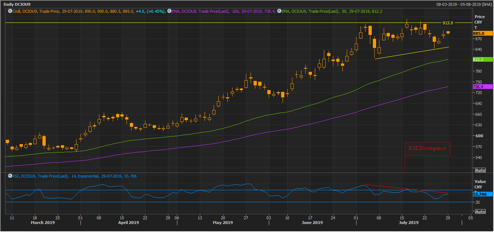Click the Value CNY axis header on RSI panel
This screenshot has height=232, width=494.
click(480, 184)
